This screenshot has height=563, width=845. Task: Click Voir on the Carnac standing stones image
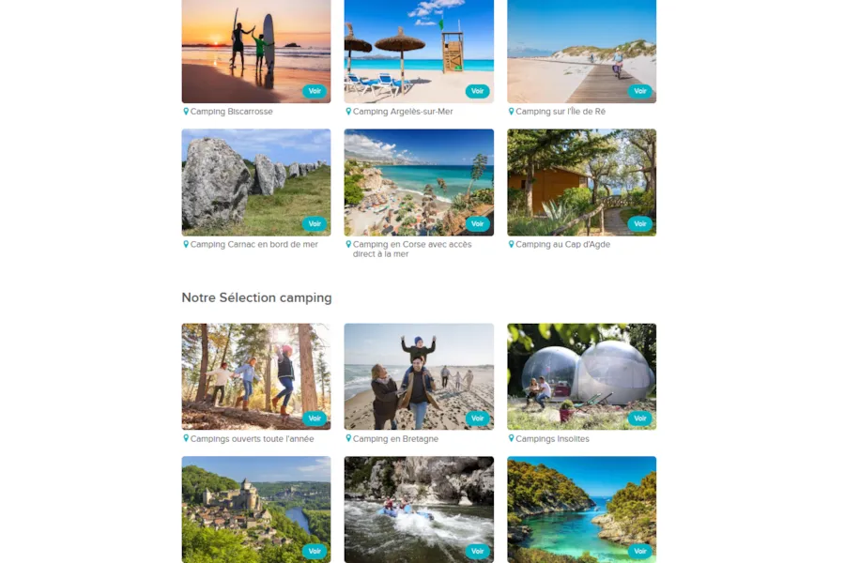click(315, 223)
